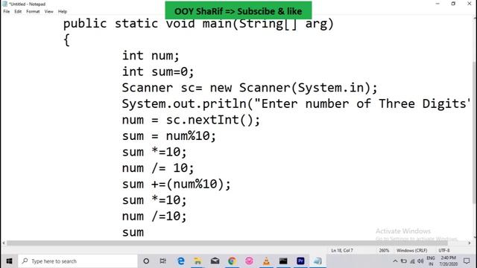Open the Action Center notification icon
The height and width of the screenshot is (268, 477).
[467, 261]
